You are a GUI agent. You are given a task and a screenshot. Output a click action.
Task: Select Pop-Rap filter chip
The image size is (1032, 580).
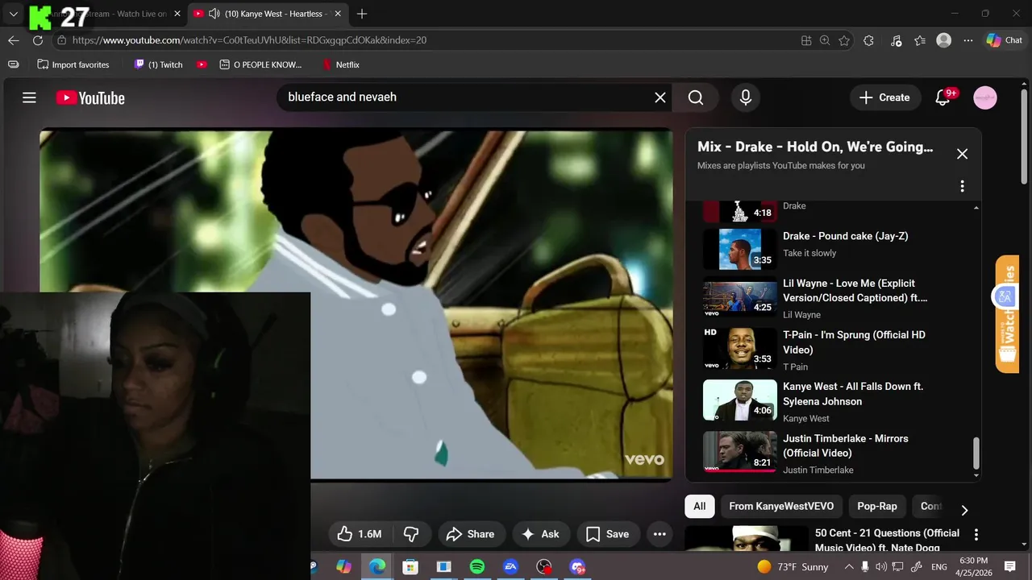tap(877, 506)
